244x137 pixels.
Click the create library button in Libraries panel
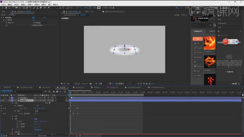coord(230,72)
